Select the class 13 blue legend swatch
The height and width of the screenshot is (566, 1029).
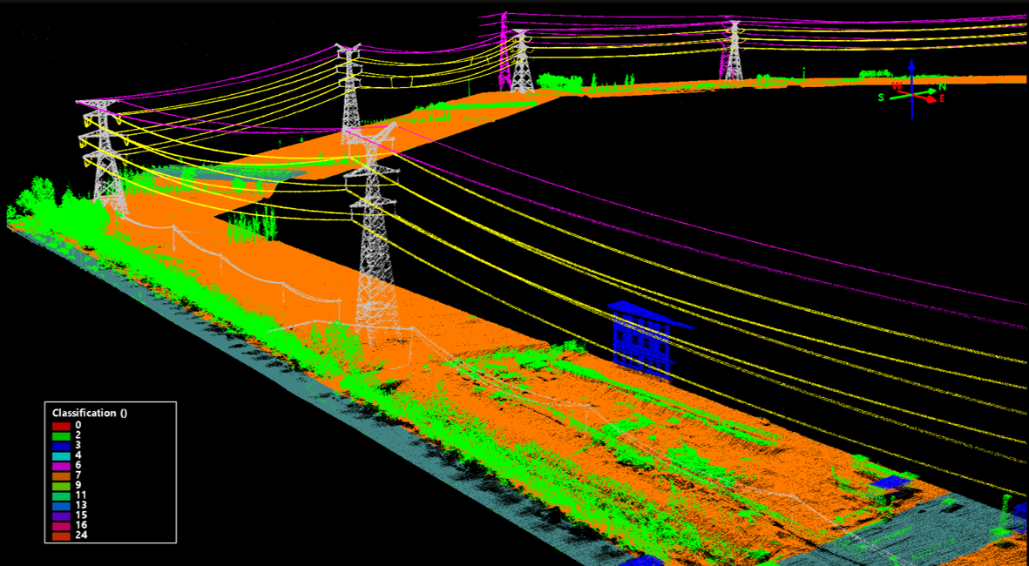pos(61,506)
